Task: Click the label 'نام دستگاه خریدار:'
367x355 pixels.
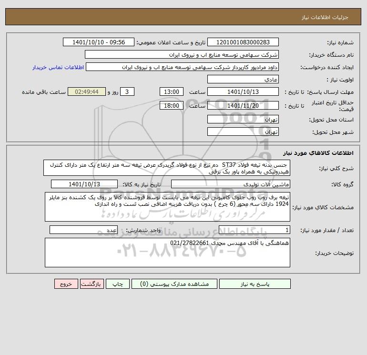Action: tap(331, 55)
